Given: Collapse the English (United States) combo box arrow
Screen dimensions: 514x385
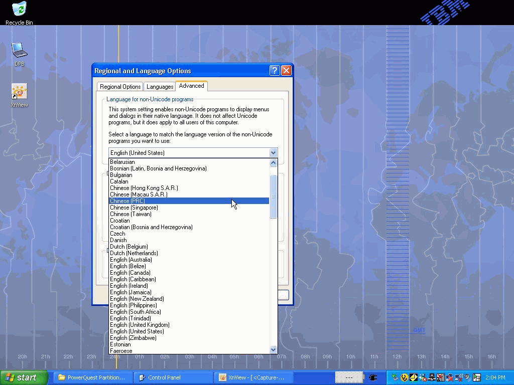Looking at the screenshot, I should pos(273,153).
